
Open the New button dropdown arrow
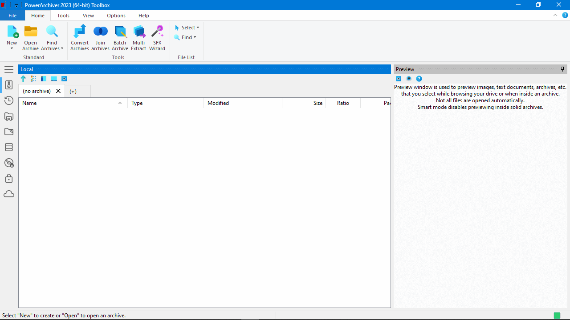pyautogui.click(x=12, y=48)
